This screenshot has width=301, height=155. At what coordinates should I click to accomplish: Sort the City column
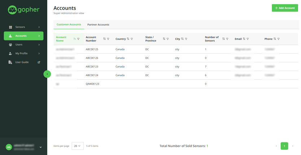(182, 39)
